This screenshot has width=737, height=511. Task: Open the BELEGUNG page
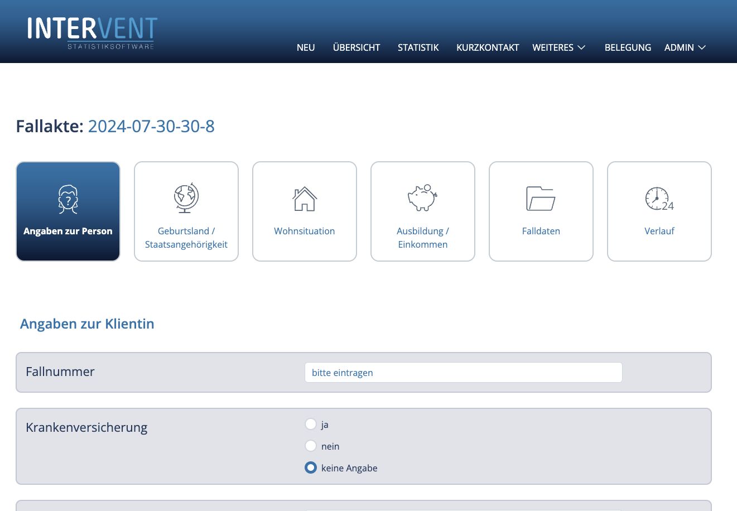(628, 47)
